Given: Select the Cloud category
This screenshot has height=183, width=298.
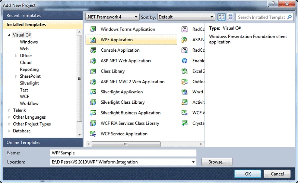Looking at the screenshot, I should pyautogui.click(x=26, y=62).
